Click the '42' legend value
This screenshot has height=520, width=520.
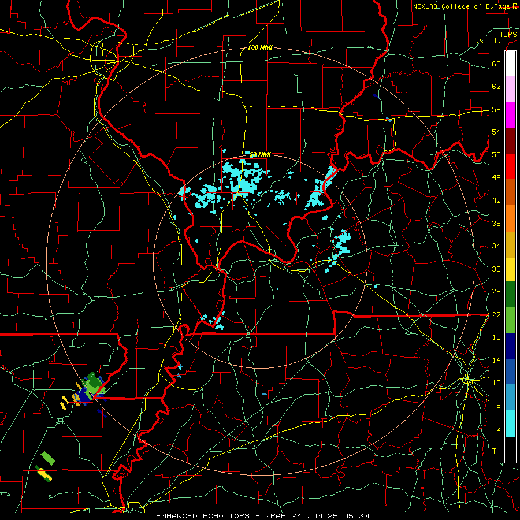click(496, 200)
